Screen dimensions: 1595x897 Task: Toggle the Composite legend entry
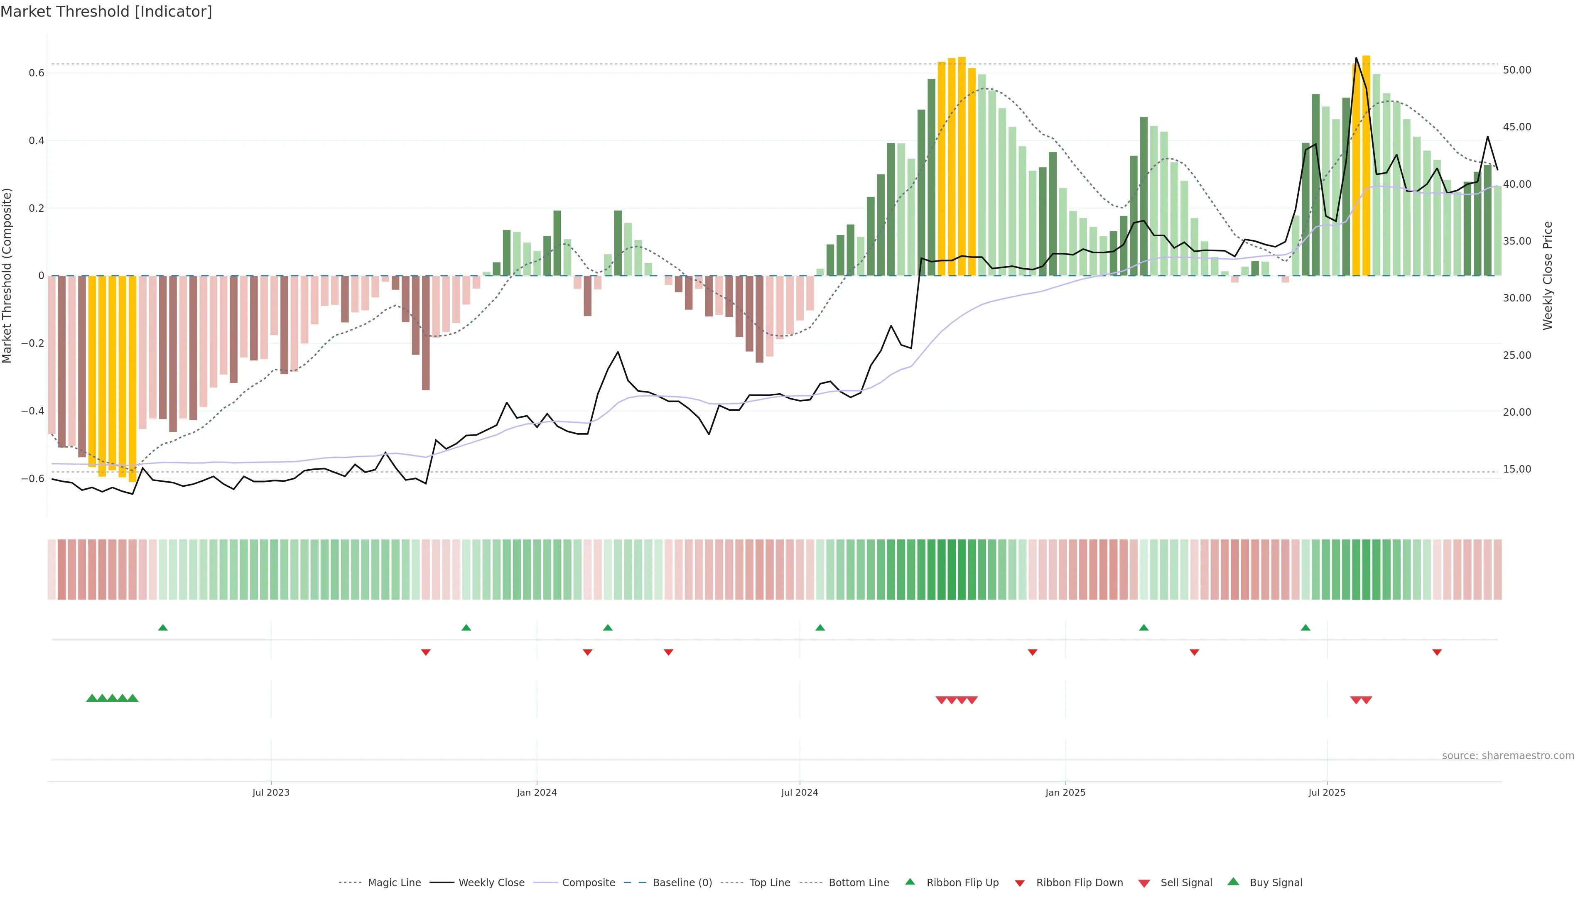pos(588,883)
